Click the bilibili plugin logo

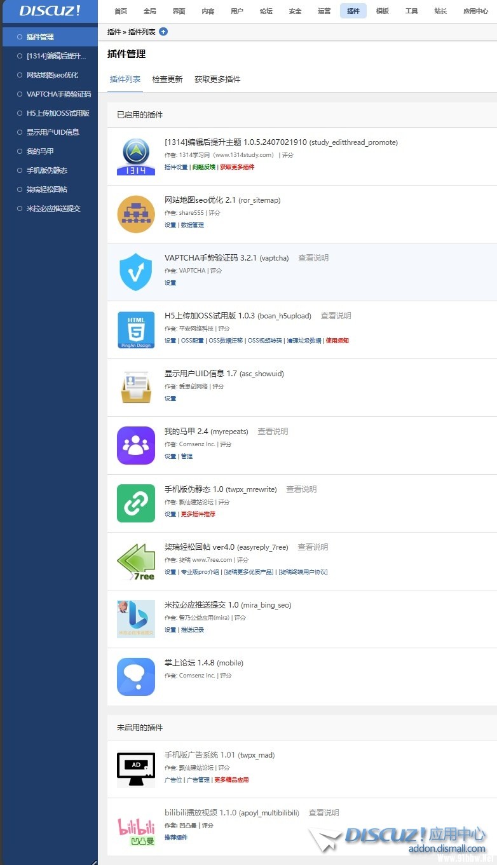pyautogui.click(x=136, y=831)
